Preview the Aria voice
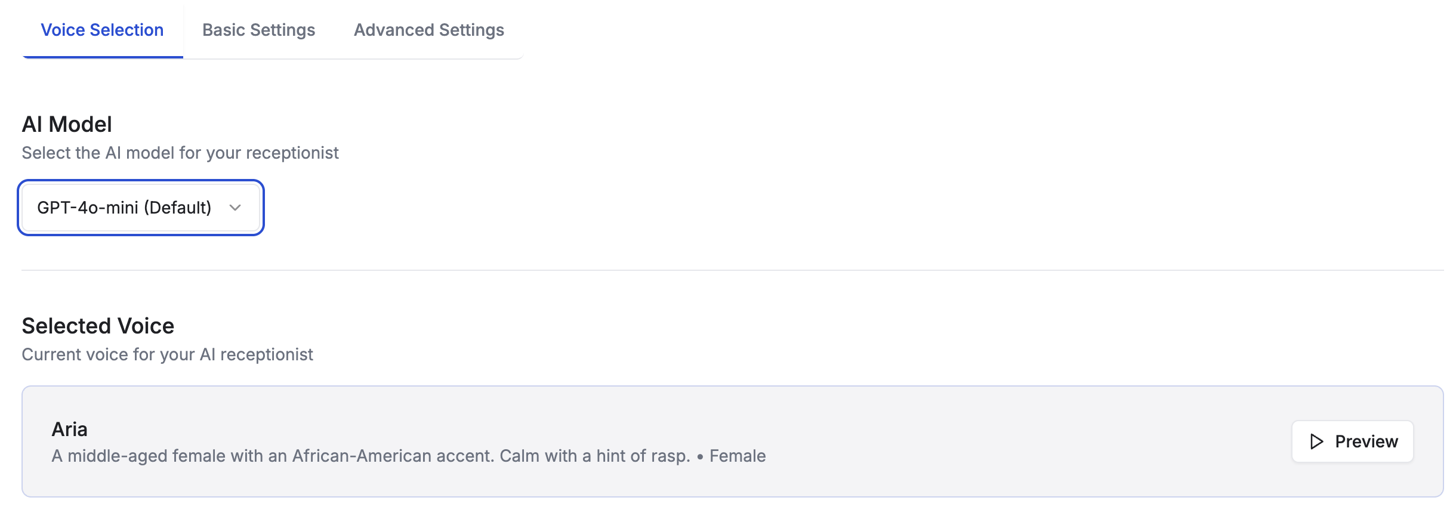Screen dimensions: 1456x519 pyautogui.click(x=1352, y=441)
